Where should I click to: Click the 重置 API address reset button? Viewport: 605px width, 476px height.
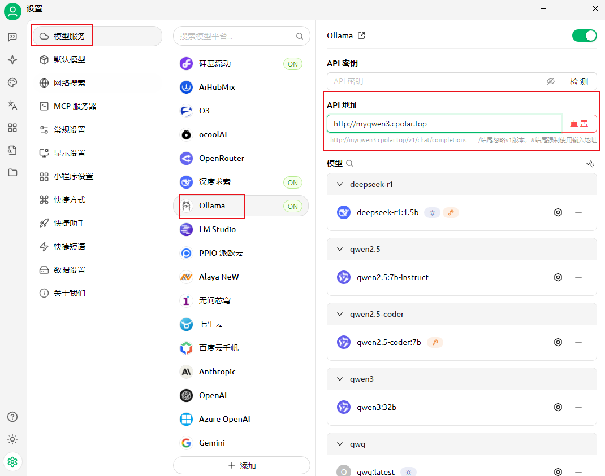click(579, 124)
